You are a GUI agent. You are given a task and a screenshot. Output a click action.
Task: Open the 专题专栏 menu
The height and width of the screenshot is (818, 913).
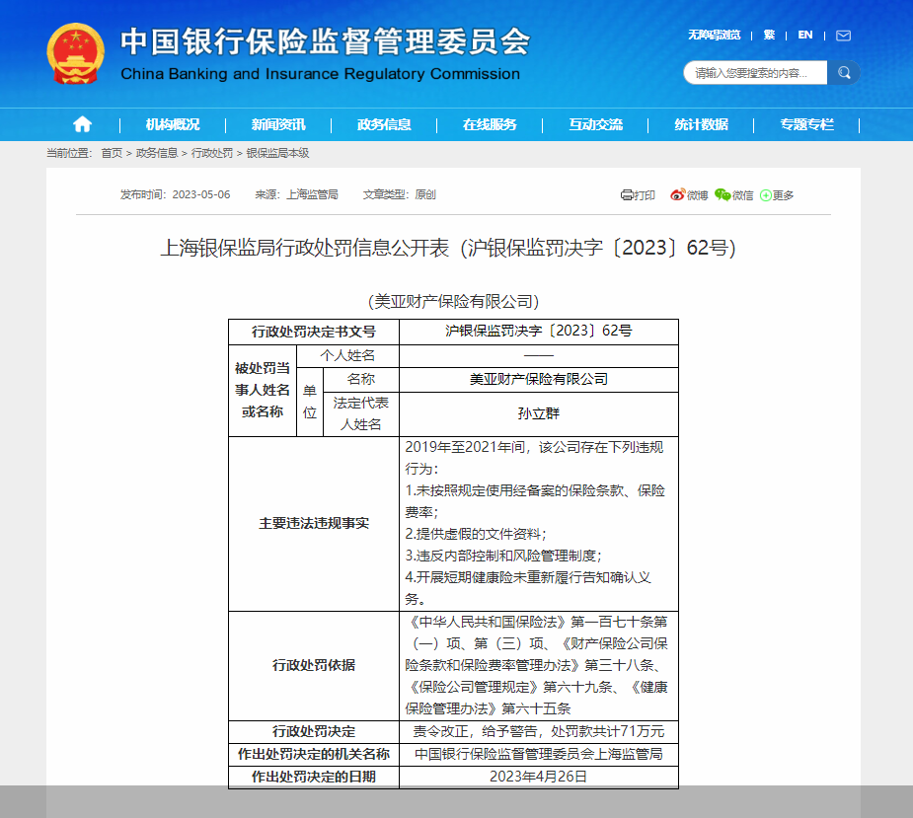pyautogui.click(x=807, y=124)
